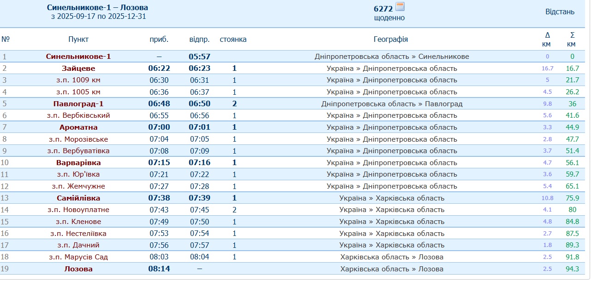Click the Географія column header

390,40
